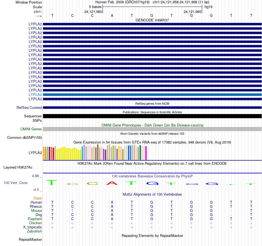Click the red A in the PhyloP conservation logo
The height and width of the screenshot is (246, 262).
(112, 183)
